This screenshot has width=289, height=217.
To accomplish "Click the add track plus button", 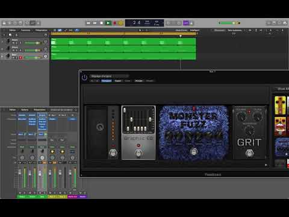I will point(4,35).
